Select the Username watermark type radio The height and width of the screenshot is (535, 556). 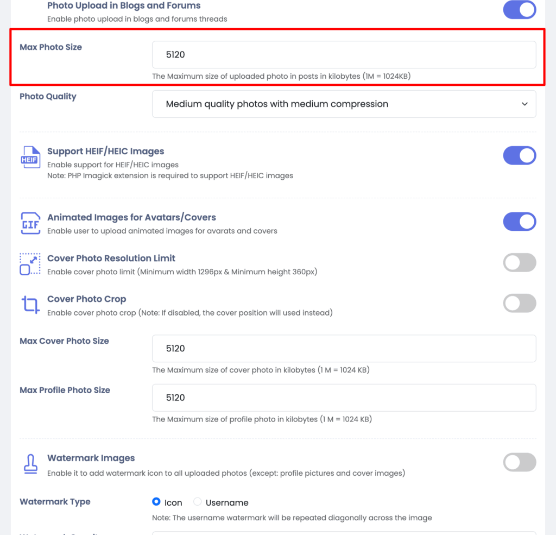(198, 502)
